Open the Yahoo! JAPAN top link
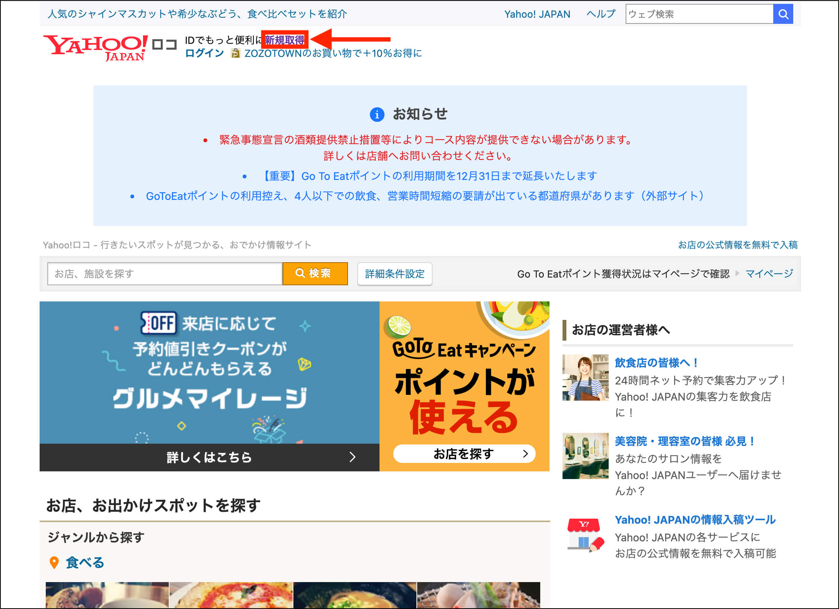Screen dimensions: 839x609 coord(537,14)
